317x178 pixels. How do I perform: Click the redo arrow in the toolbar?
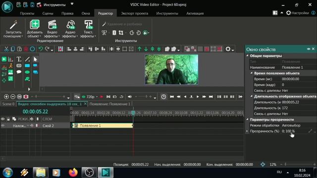[47, 49]
